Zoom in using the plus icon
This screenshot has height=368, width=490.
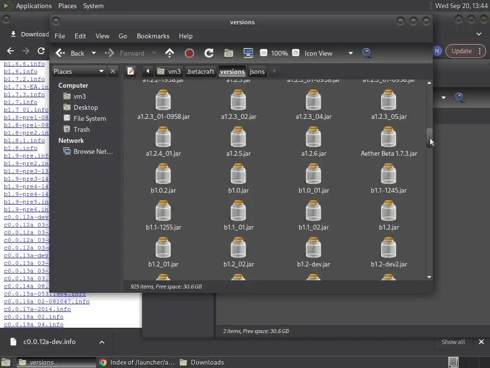click(296, 53)
